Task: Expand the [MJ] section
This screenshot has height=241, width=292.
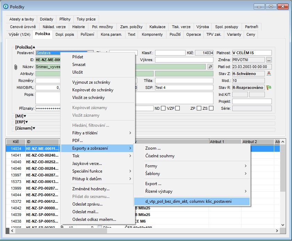Action: coord(21,116)
